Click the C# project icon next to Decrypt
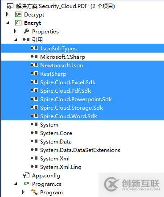Screen dimensions: 164x197 (x=18, y=14)
